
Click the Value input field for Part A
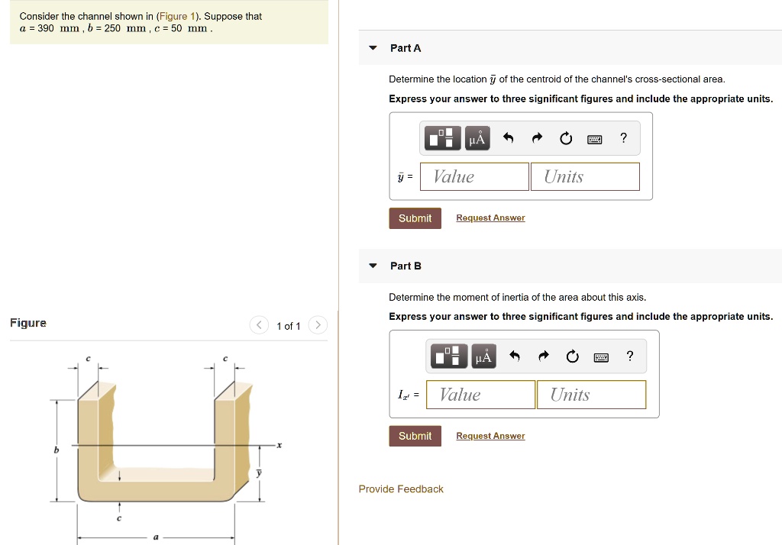point(473,176)
